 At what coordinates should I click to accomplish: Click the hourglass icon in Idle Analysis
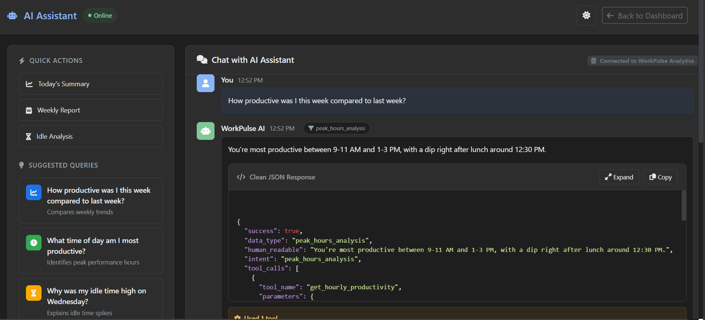click(28, 137)
